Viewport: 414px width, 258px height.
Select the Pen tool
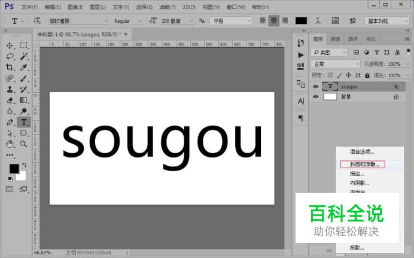[10, 122]
